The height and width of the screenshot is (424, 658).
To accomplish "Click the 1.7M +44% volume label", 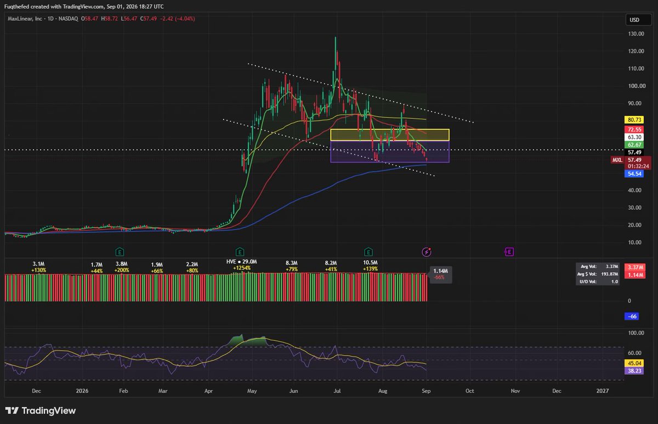I will click(97, 267).
